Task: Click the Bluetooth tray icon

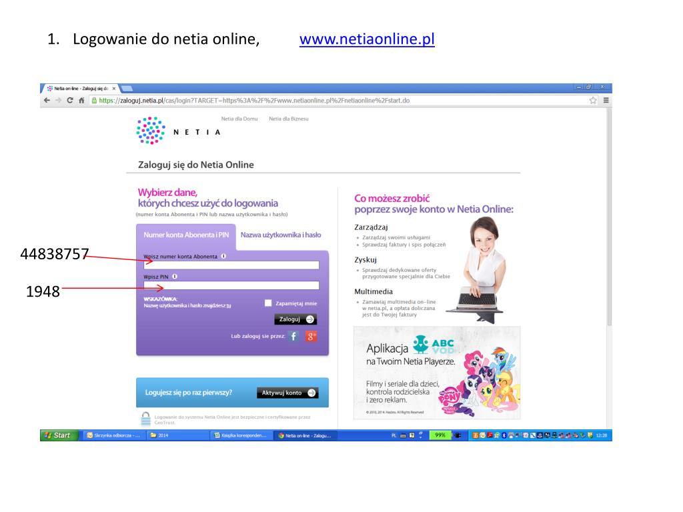Action: pos(504,435)
